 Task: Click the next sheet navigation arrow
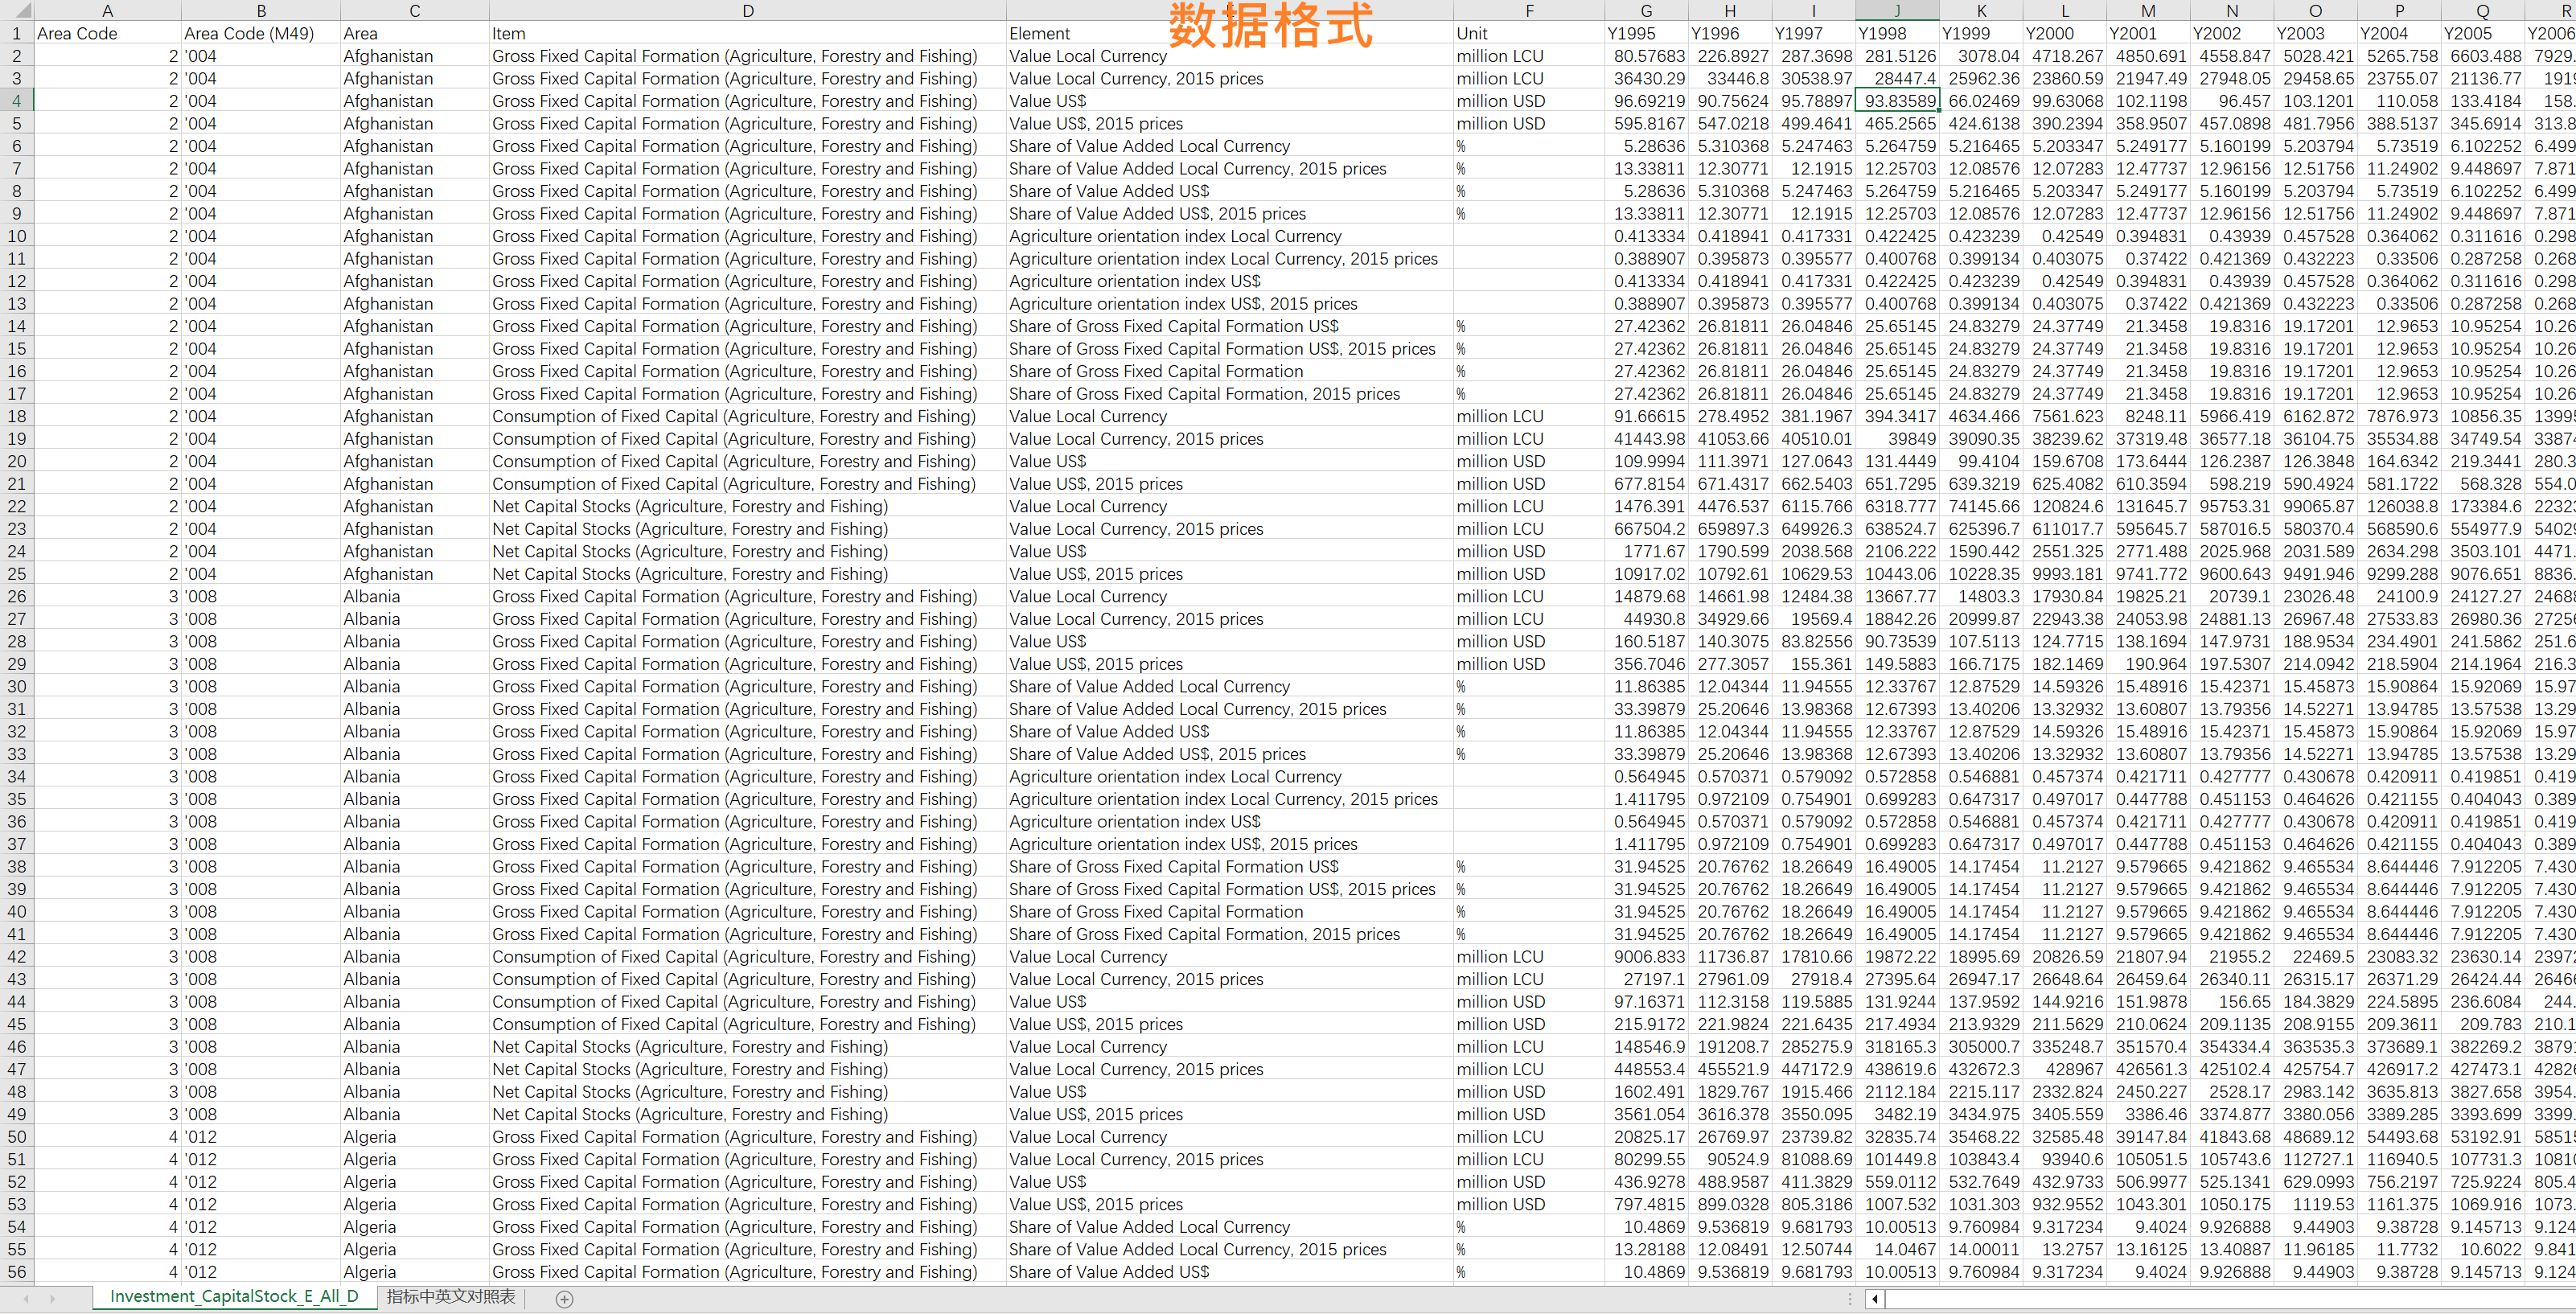point(52,1298)
